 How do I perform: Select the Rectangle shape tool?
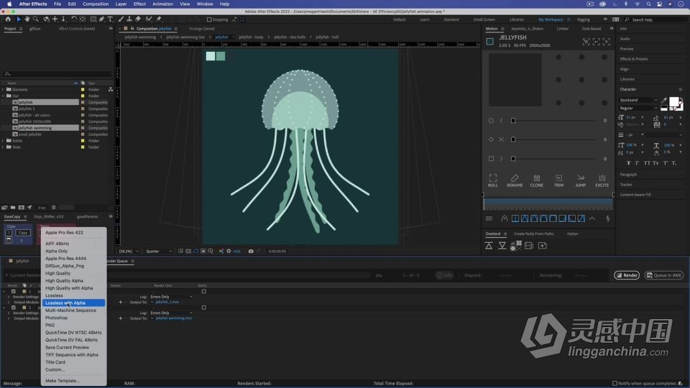(93, 19)
